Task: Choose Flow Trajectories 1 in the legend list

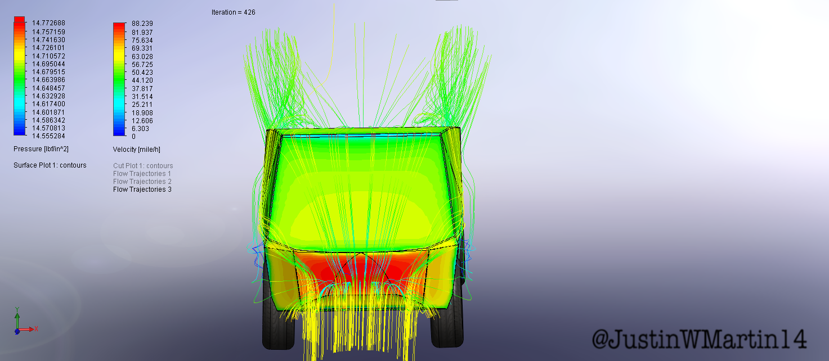Action: click(x=142, y=174)
